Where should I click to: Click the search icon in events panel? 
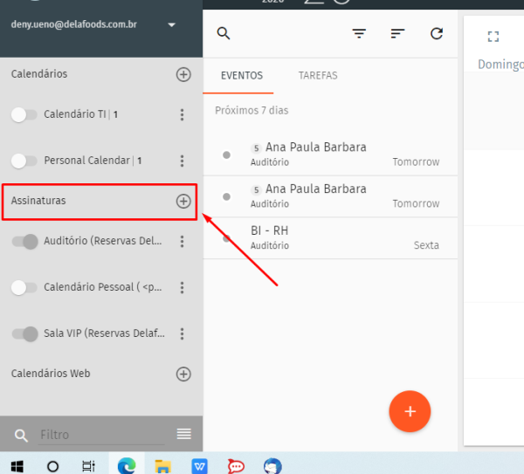224,34
